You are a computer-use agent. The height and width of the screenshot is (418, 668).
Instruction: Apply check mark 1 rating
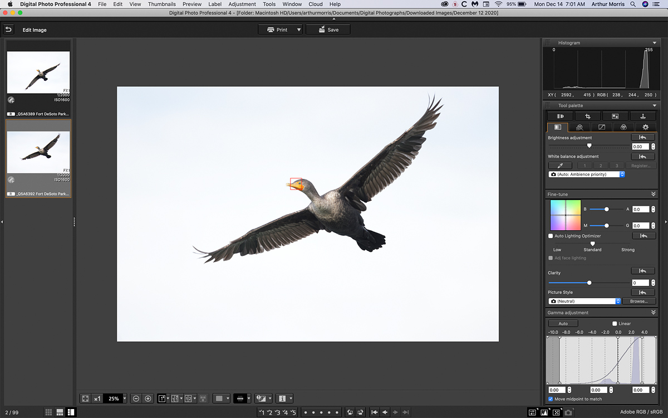coord(262,412)
